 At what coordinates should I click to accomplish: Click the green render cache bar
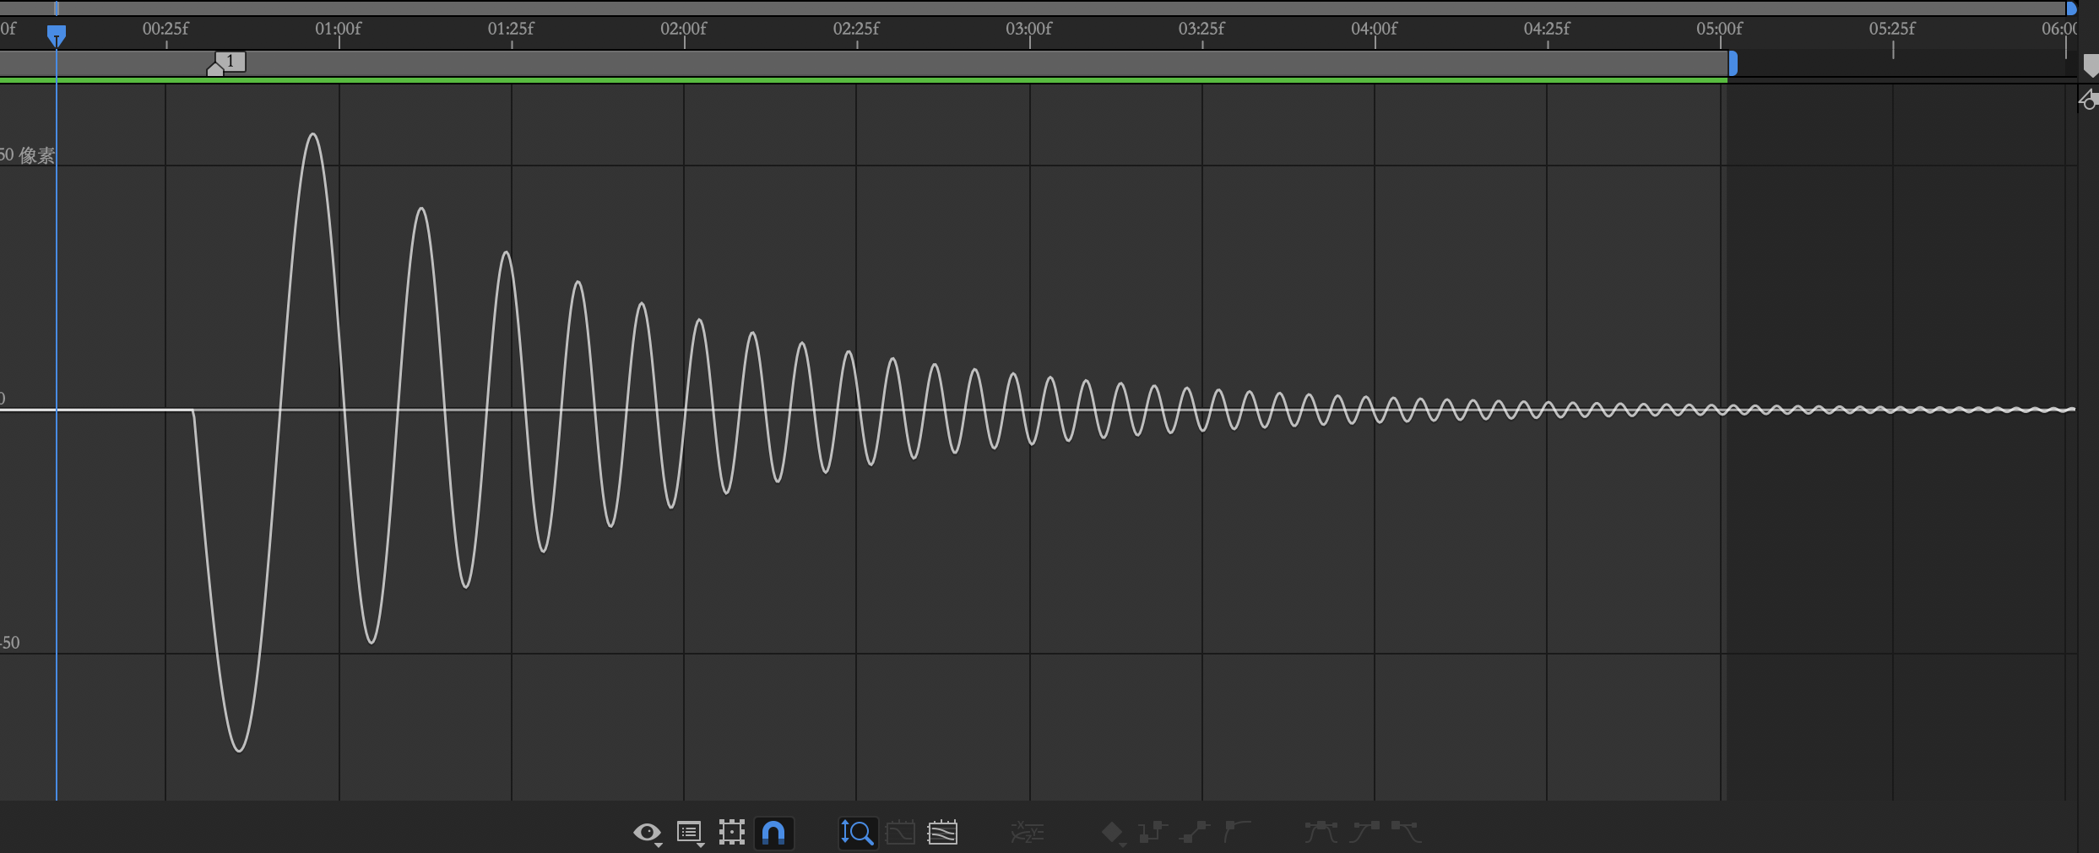[x=864, y=79]
